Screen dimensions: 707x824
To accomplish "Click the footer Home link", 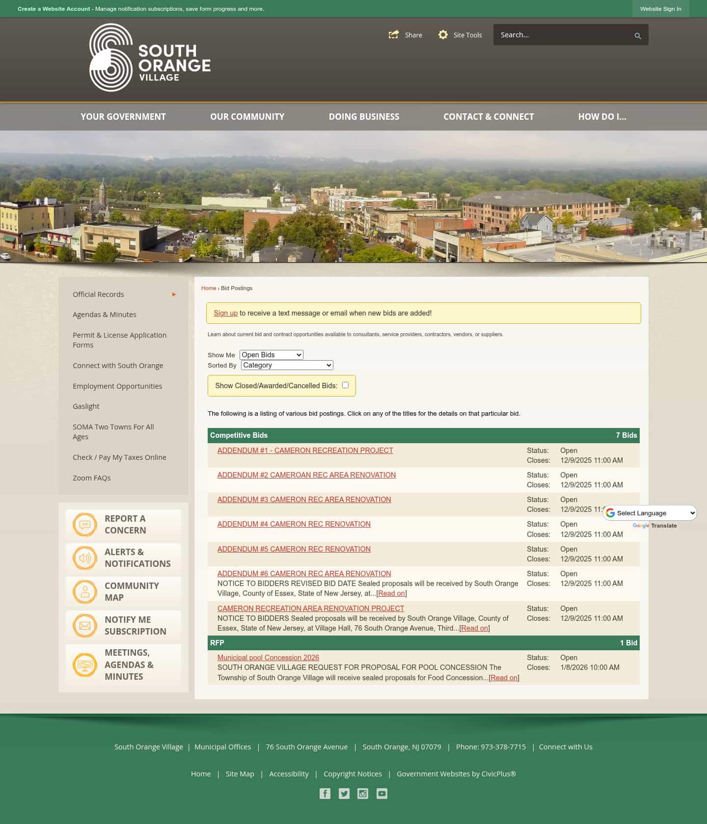I will (x=201, y=774).
